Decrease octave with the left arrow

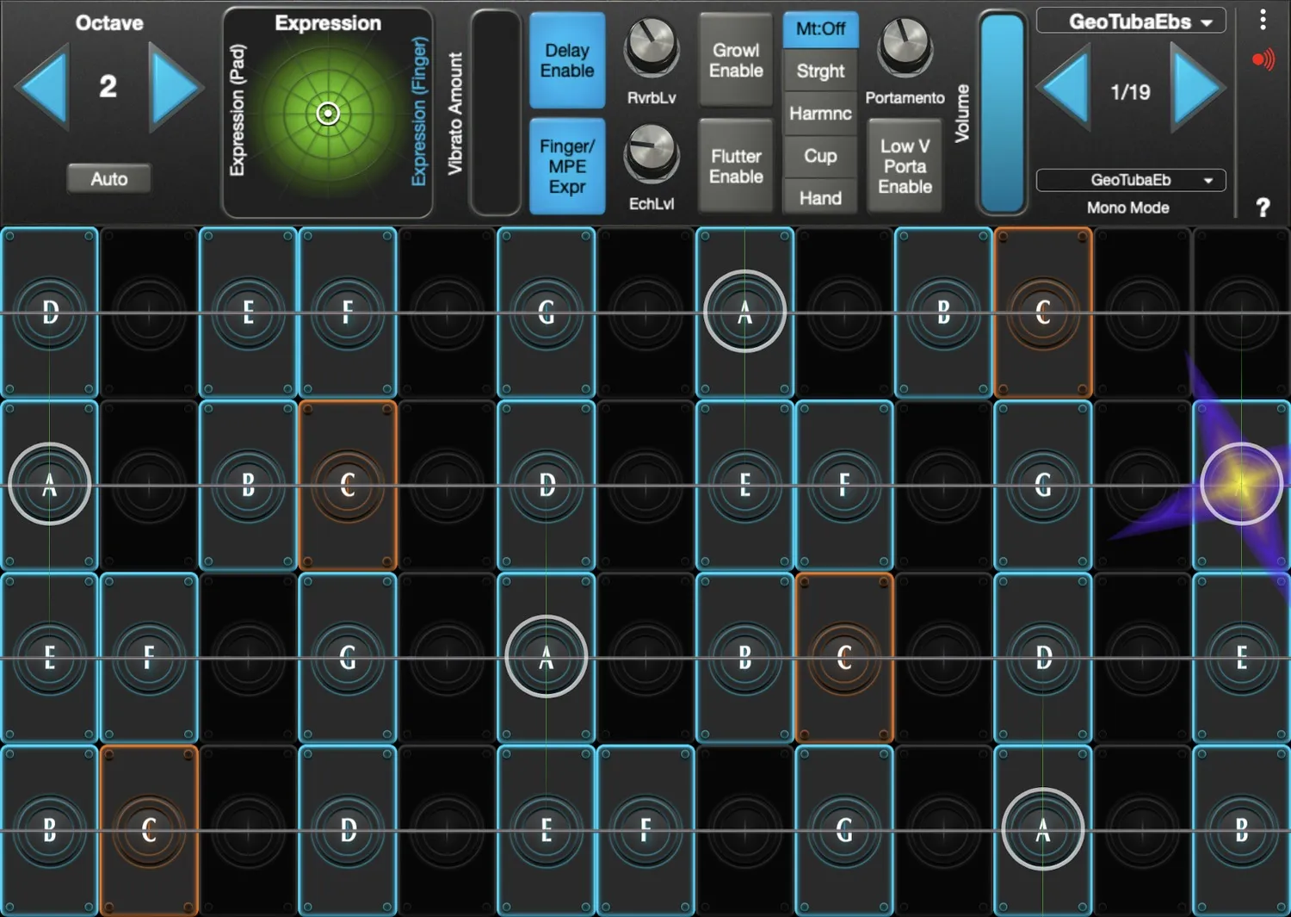43,87
